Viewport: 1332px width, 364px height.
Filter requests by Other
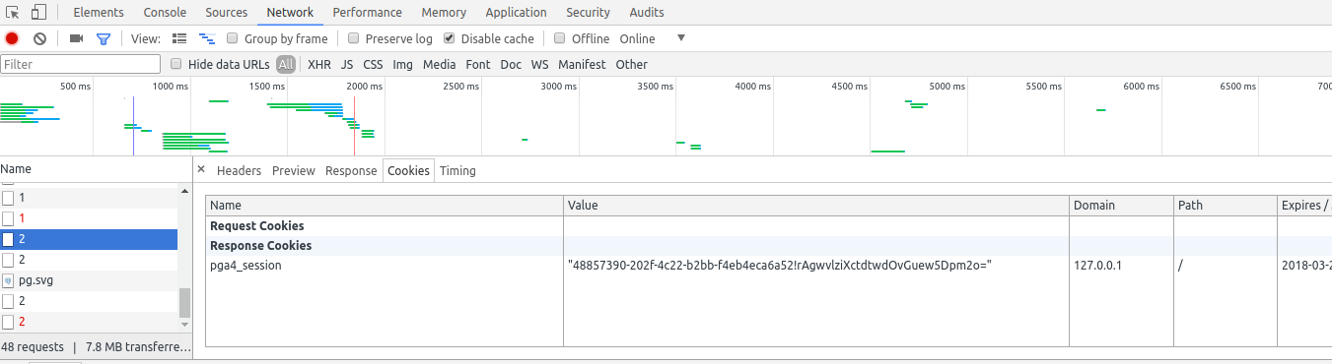coord(632,64)
